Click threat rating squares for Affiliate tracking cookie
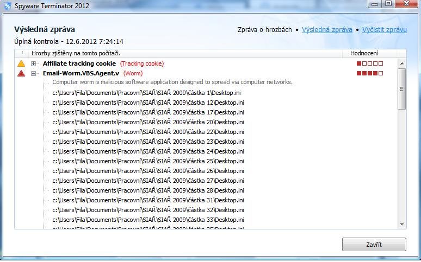 (370, 63)
